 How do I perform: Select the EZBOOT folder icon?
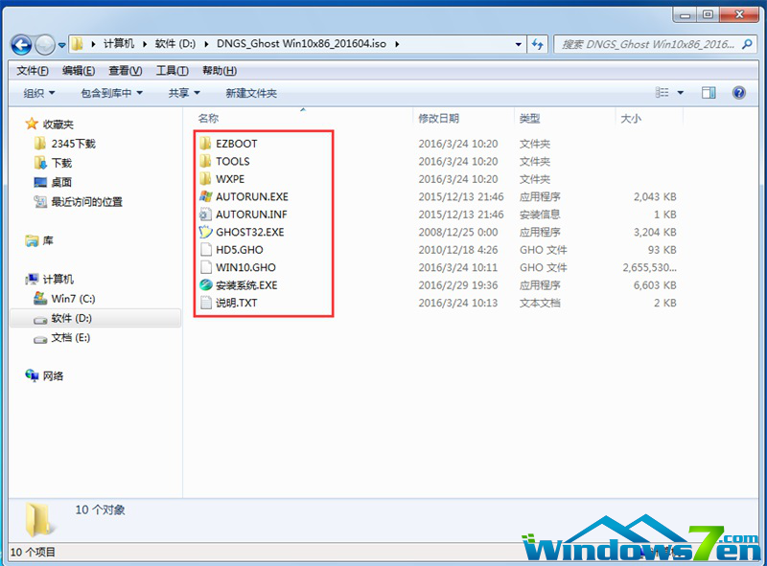click(205, 144)
